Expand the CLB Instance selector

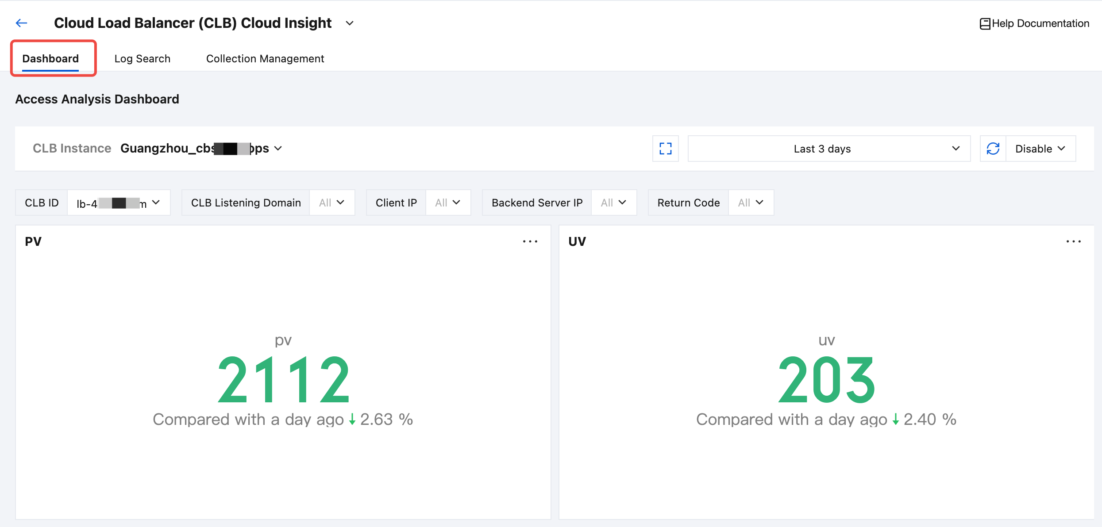277,149
